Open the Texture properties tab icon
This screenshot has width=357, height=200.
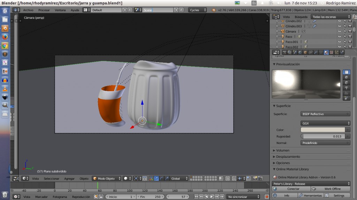point(331,53)
